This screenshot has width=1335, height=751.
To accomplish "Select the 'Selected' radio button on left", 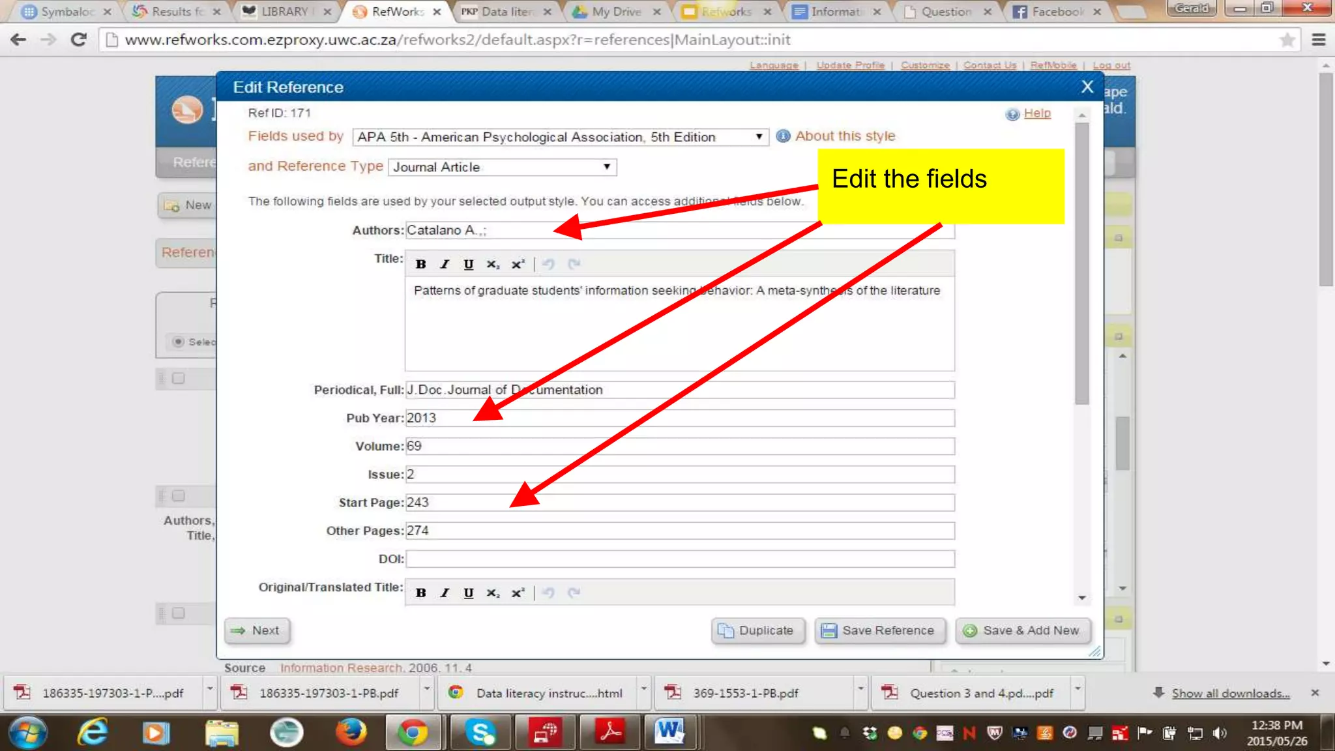I will pyautogui.click(x=178, y=342).
